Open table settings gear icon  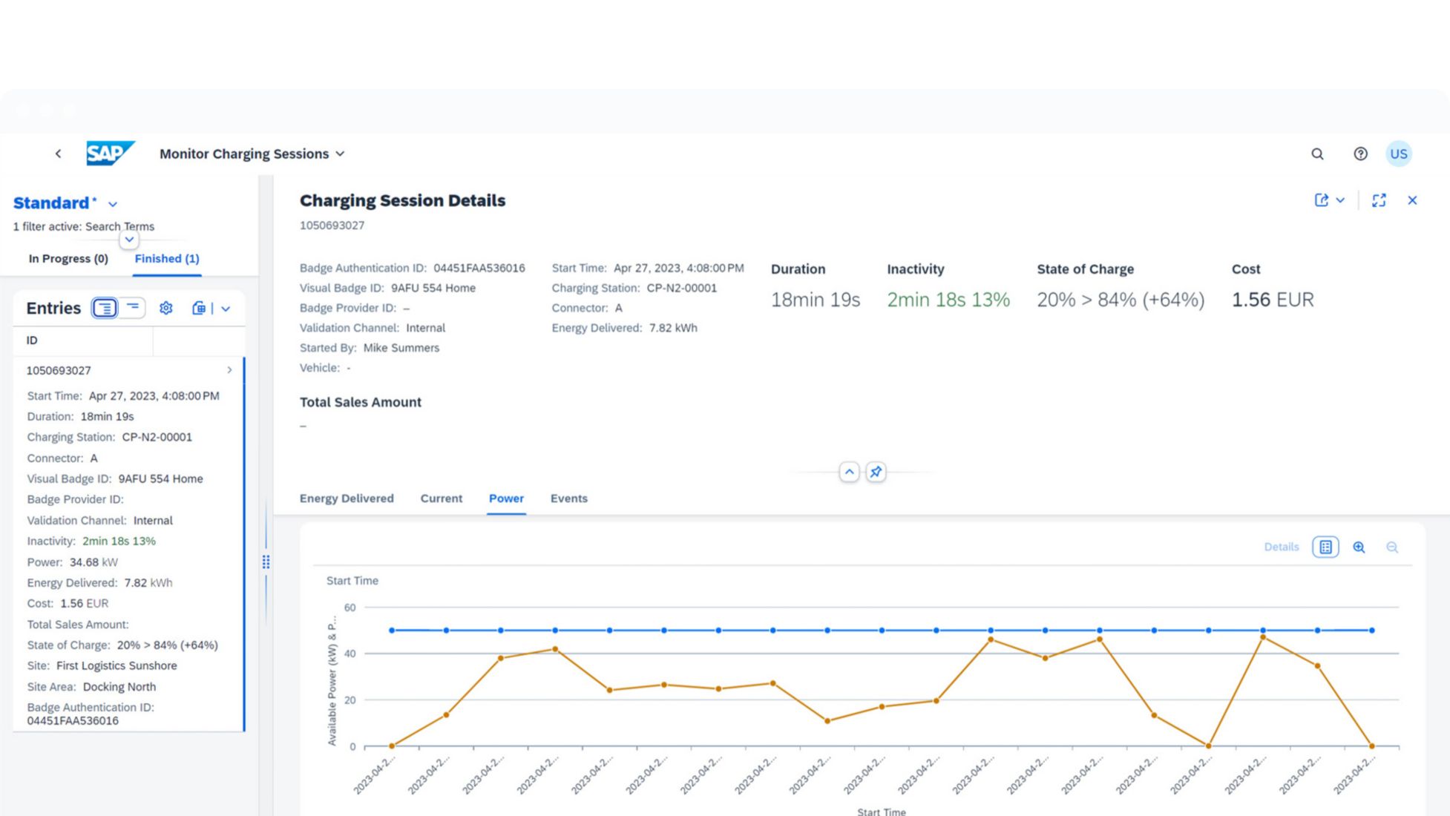pos(166,308)
